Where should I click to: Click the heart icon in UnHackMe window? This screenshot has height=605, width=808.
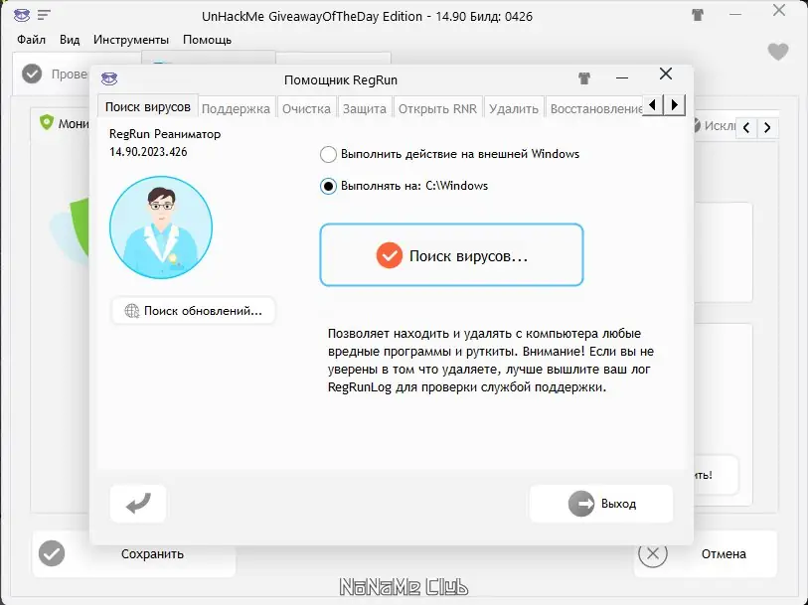(778, 51)
